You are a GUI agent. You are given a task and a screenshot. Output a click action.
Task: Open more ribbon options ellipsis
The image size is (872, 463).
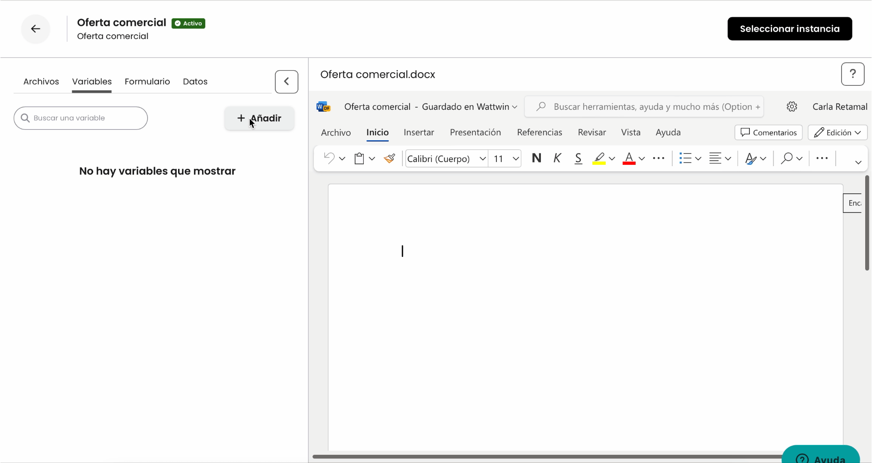(x=822, y=158)
